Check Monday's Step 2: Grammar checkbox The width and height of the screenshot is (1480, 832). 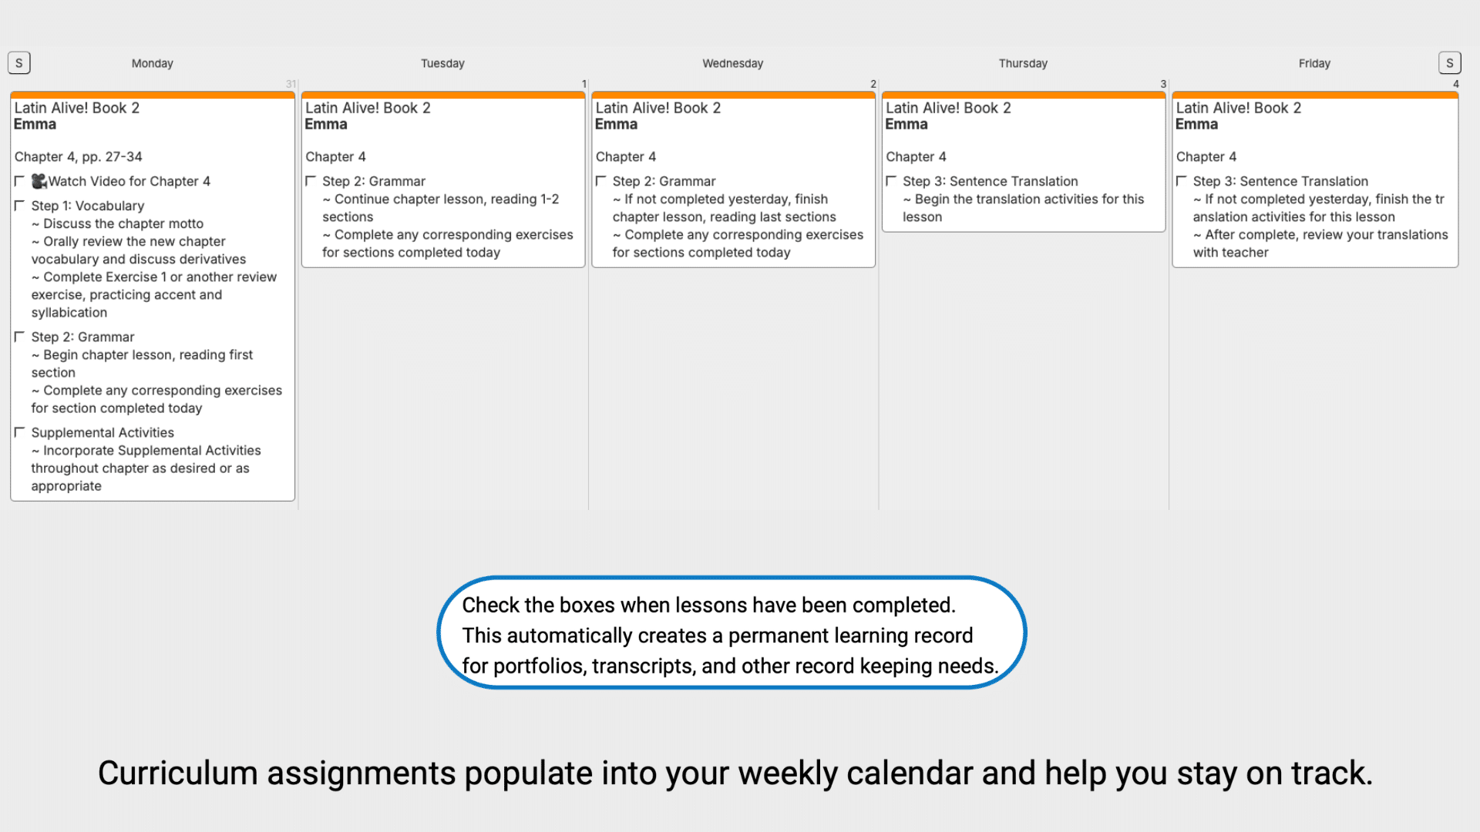tap(20, 337)
